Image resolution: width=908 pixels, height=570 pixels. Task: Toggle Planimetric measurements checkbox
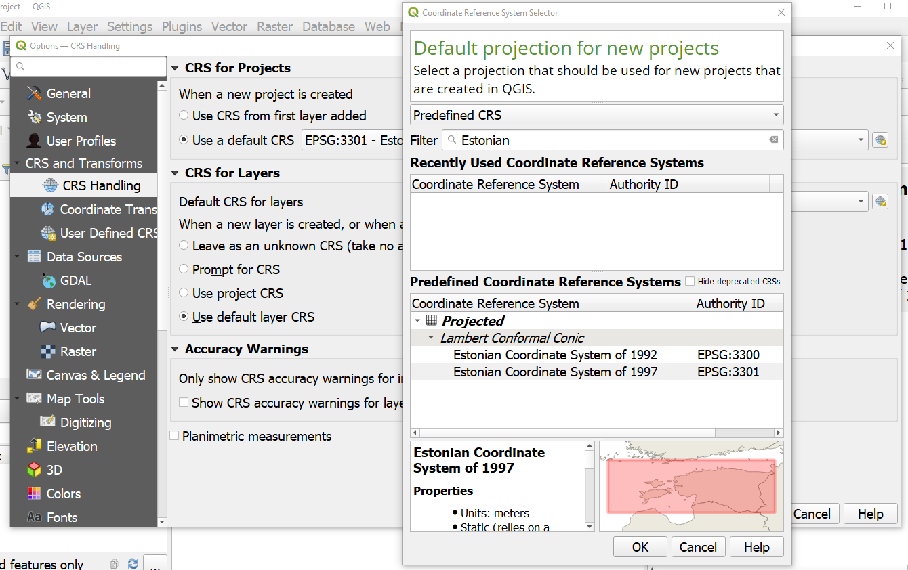pyautogui.click(x=174, y=436)
